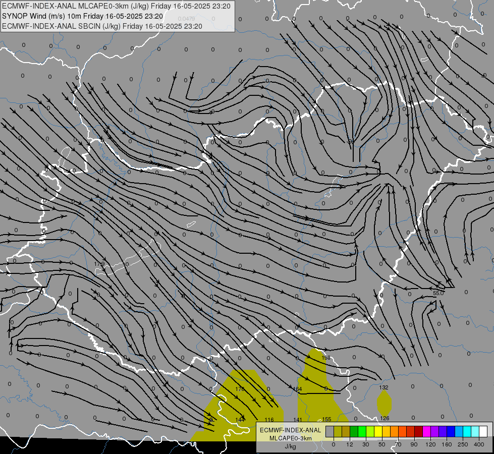Click the legend tick label 50
Image resolution: width=494 pixels, height=454 pixels.
click(382, 444)
